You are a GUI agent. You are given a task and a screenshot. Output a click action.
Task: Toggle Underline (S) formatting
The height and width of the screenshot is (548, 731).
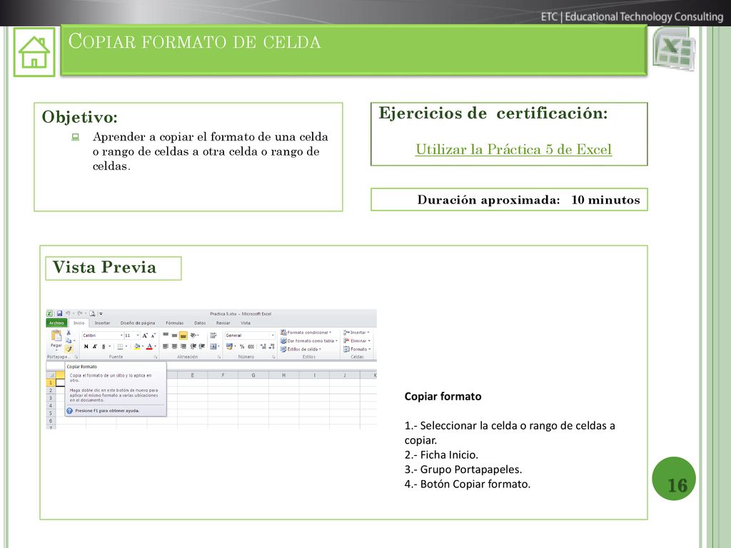click(x=104, y=346)
